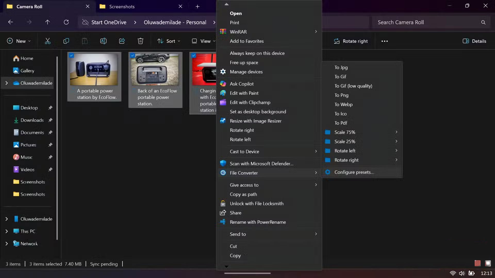Screen dimensions: 495x278
Task: Select To Png in converter submenu
Action: coord(341,95)
